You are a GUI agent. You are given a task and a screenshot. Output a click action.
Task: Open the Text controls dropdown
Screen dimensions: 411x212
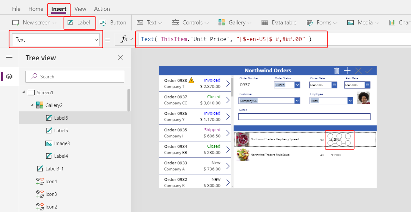tap(149, 23)
